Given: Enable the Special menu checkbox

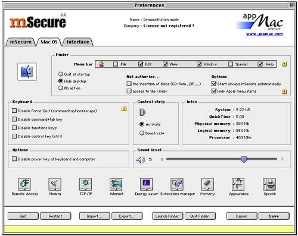Looking at the screenshot, I should tap(231, 64).
